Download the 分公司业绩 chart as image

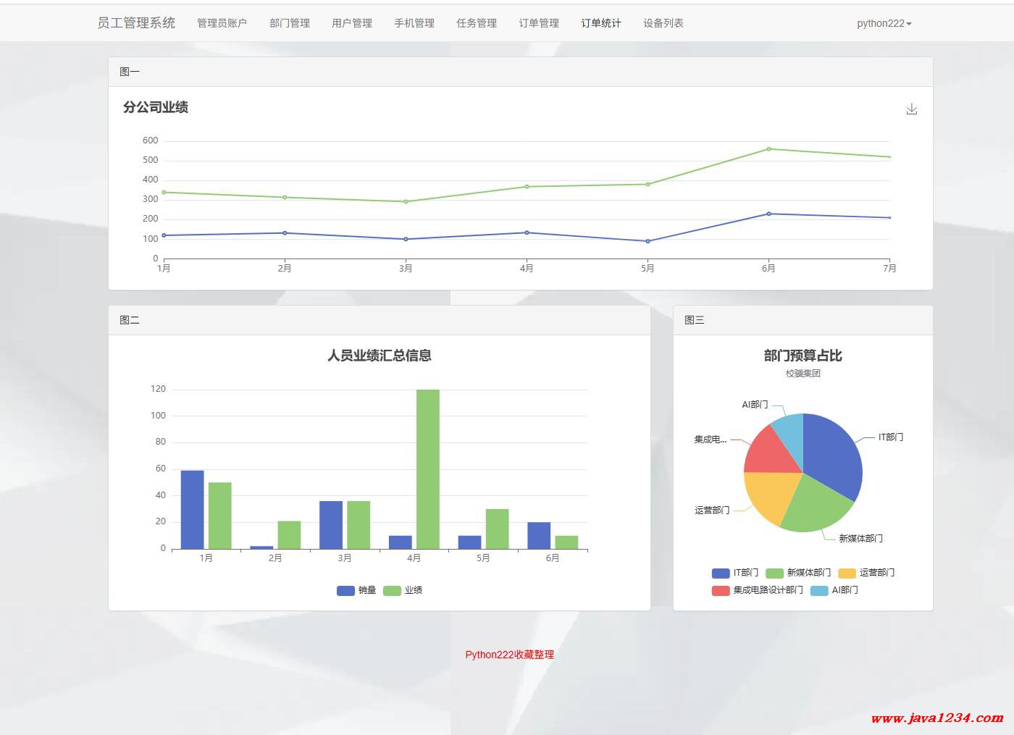coord(911,109)
